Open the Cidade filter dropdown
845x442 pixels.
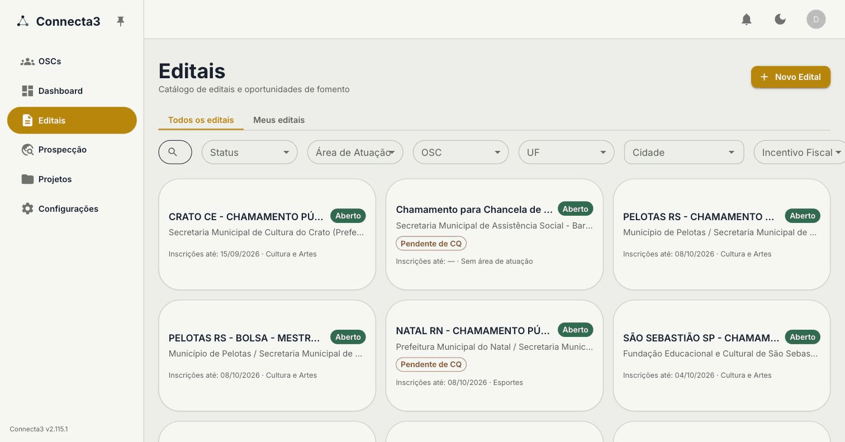pos(684,153)
